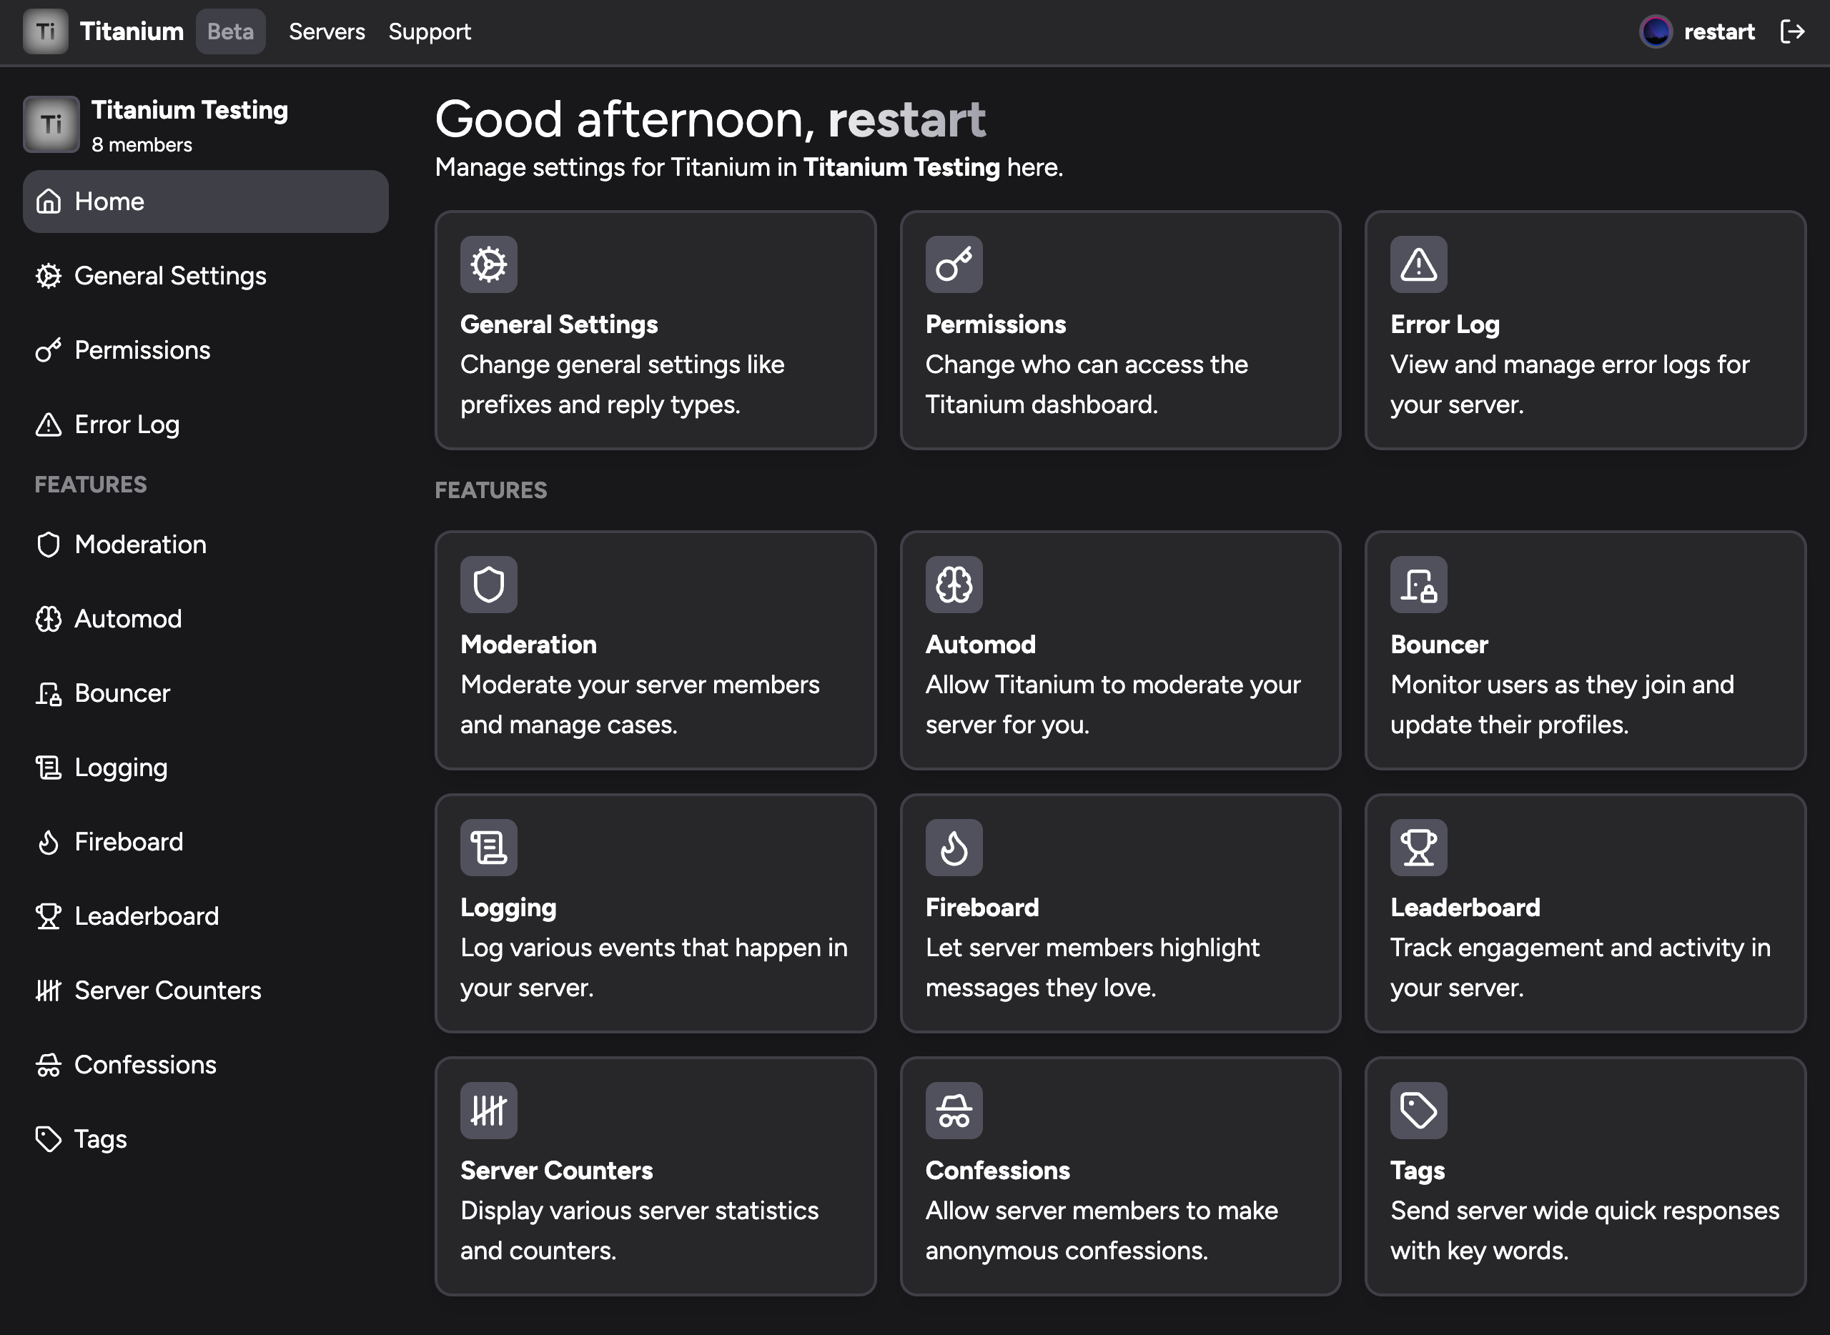Viewport: 1830px width, 1335px height.
Task: Click the brain icon on Automod card
Action: pyautogui.click(x=954, y=585)
